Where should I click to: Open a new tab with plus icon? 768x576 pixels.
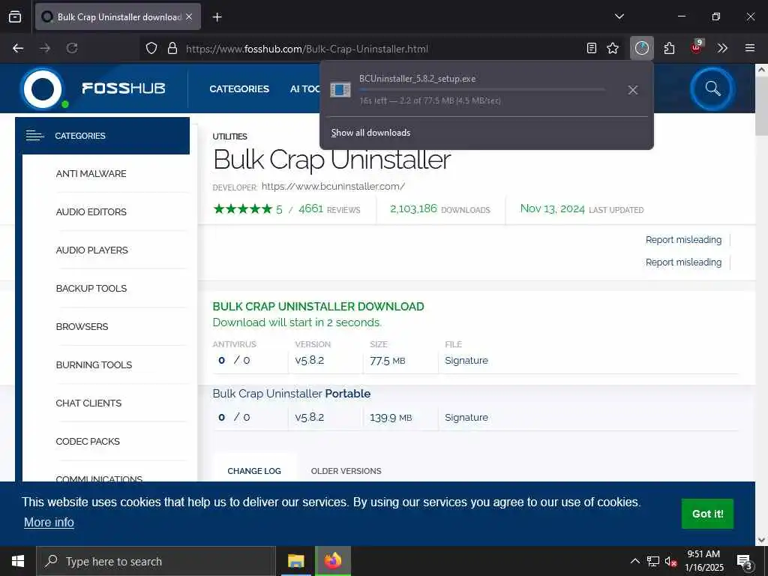point(217,17)
